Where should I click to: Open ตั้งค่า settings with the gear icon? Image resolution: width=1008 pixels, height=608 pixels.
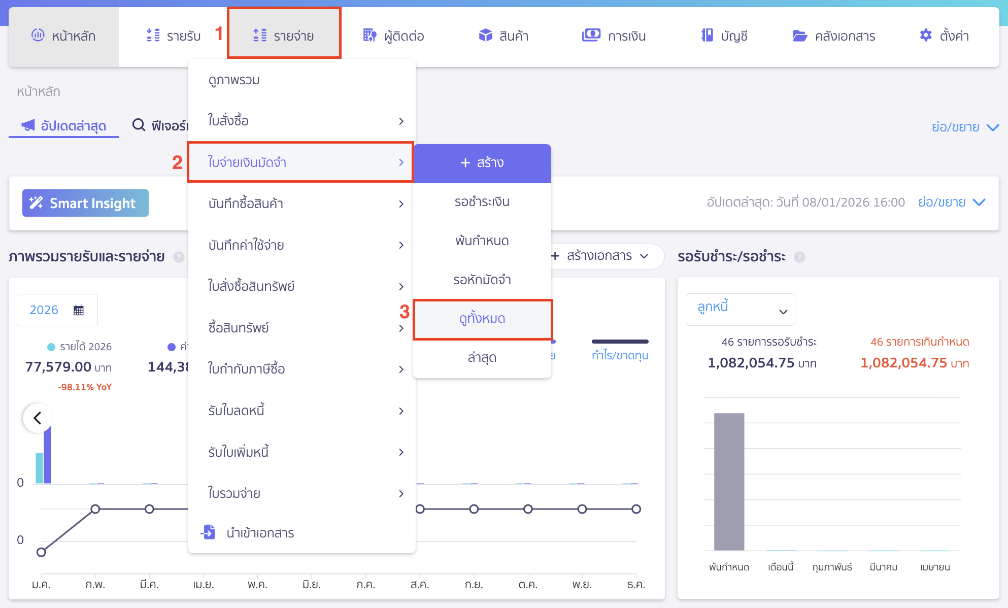point(925,36)
